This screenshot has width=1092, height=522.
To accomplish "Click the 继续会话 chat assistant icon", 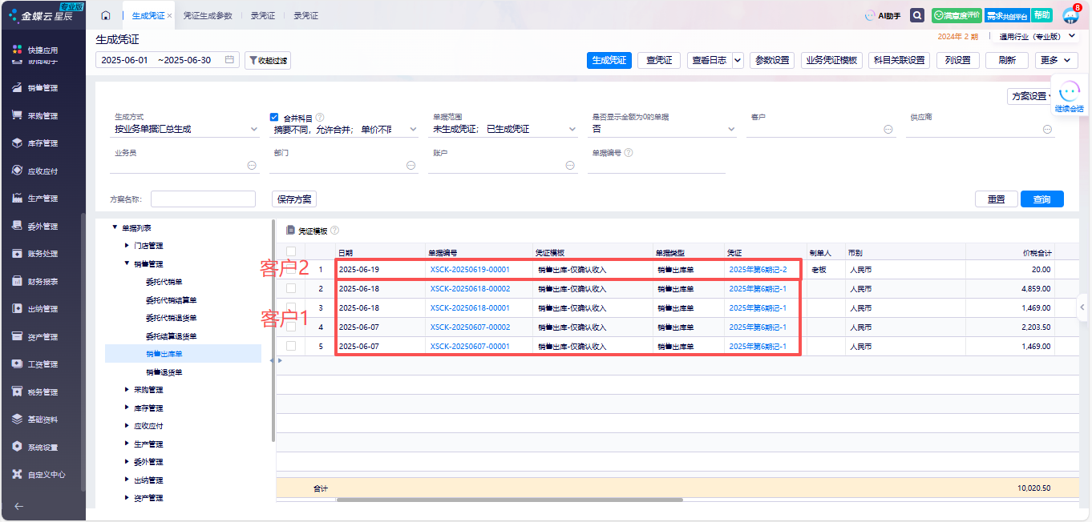I will click(x=1069, y=95).
